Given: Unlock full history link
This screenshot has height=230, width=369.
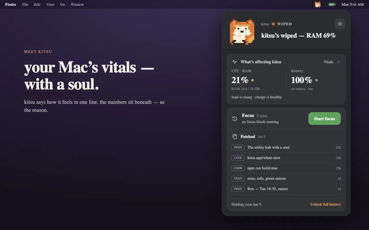Looking at the screenshot, I should click(325, 204).
